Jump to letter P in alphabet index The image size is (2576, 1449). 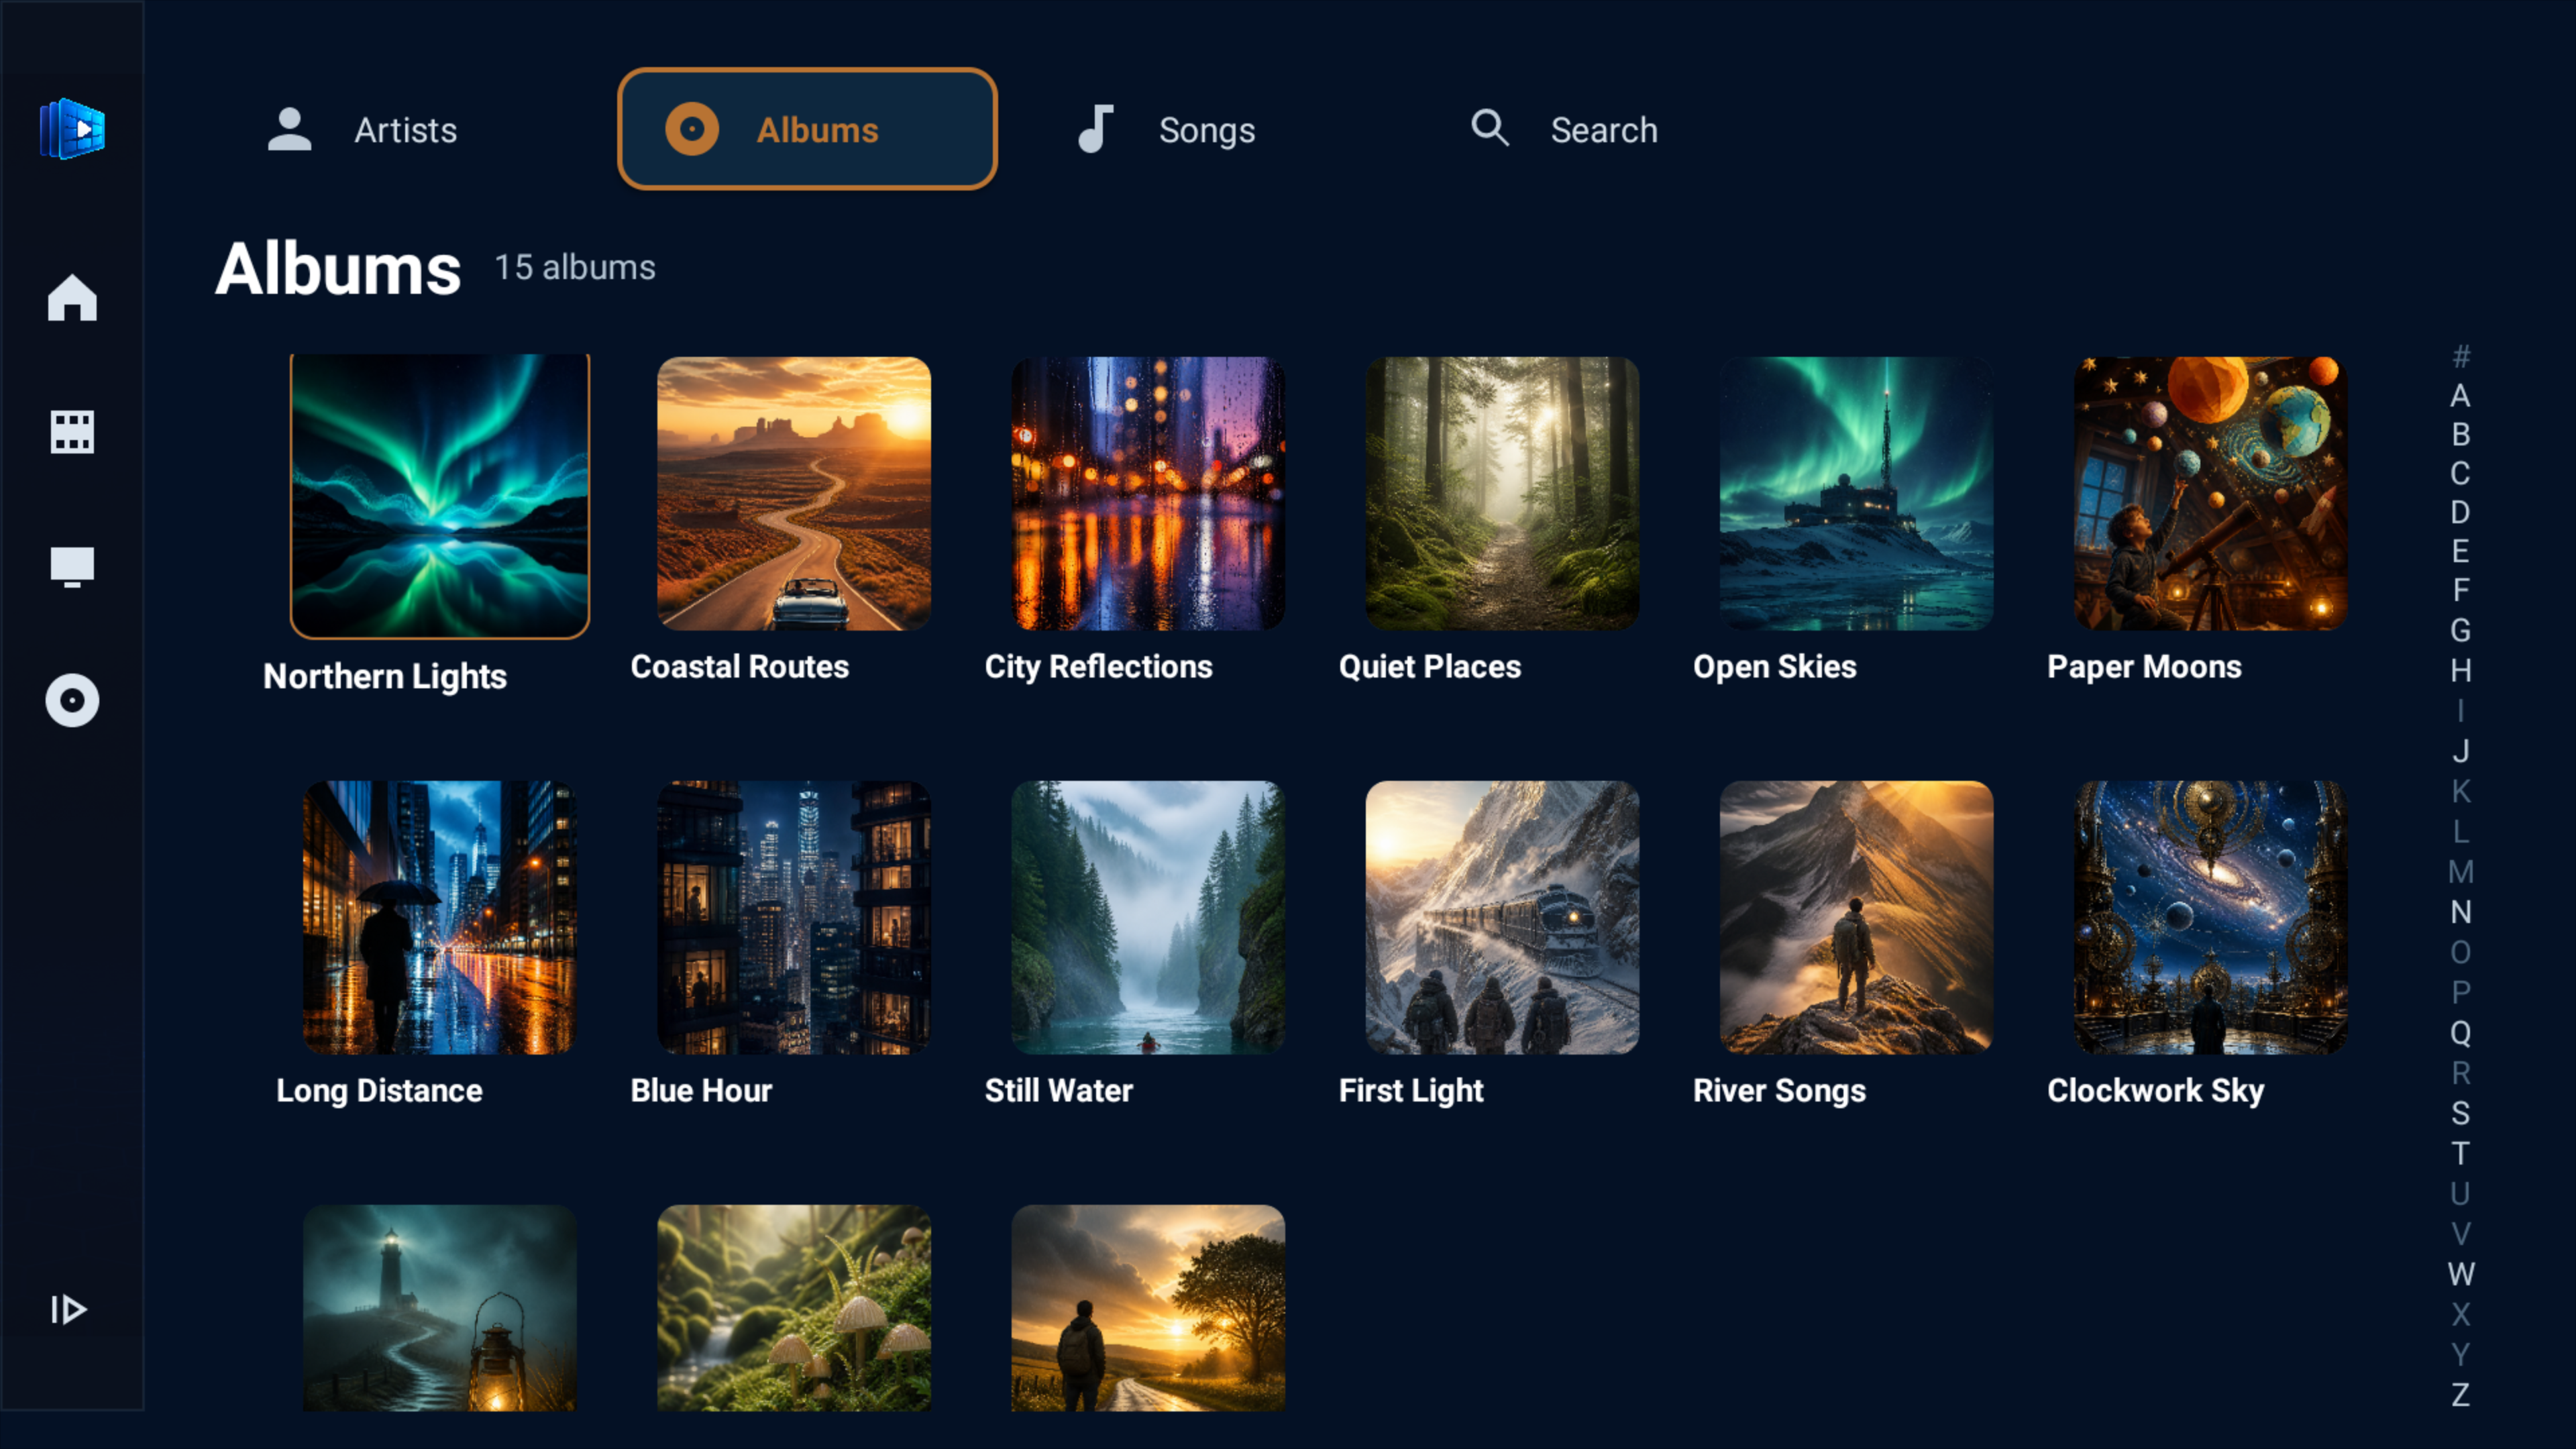click(2461, 992)
